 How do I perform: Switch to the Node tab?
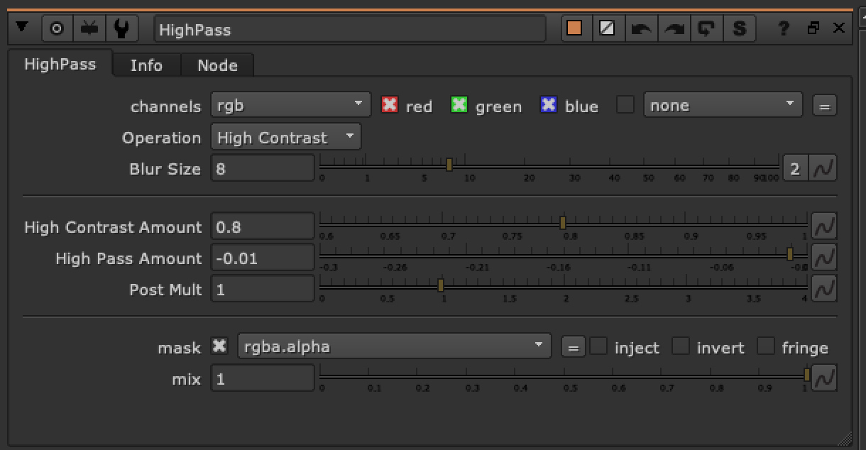point(217,65)
